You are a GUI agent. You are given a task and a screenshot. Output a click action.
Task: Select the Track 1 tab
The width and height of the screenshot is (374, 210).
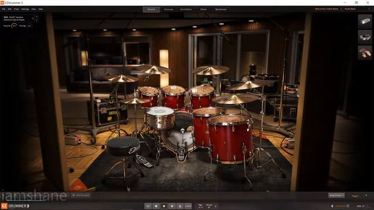click(355, 196)
